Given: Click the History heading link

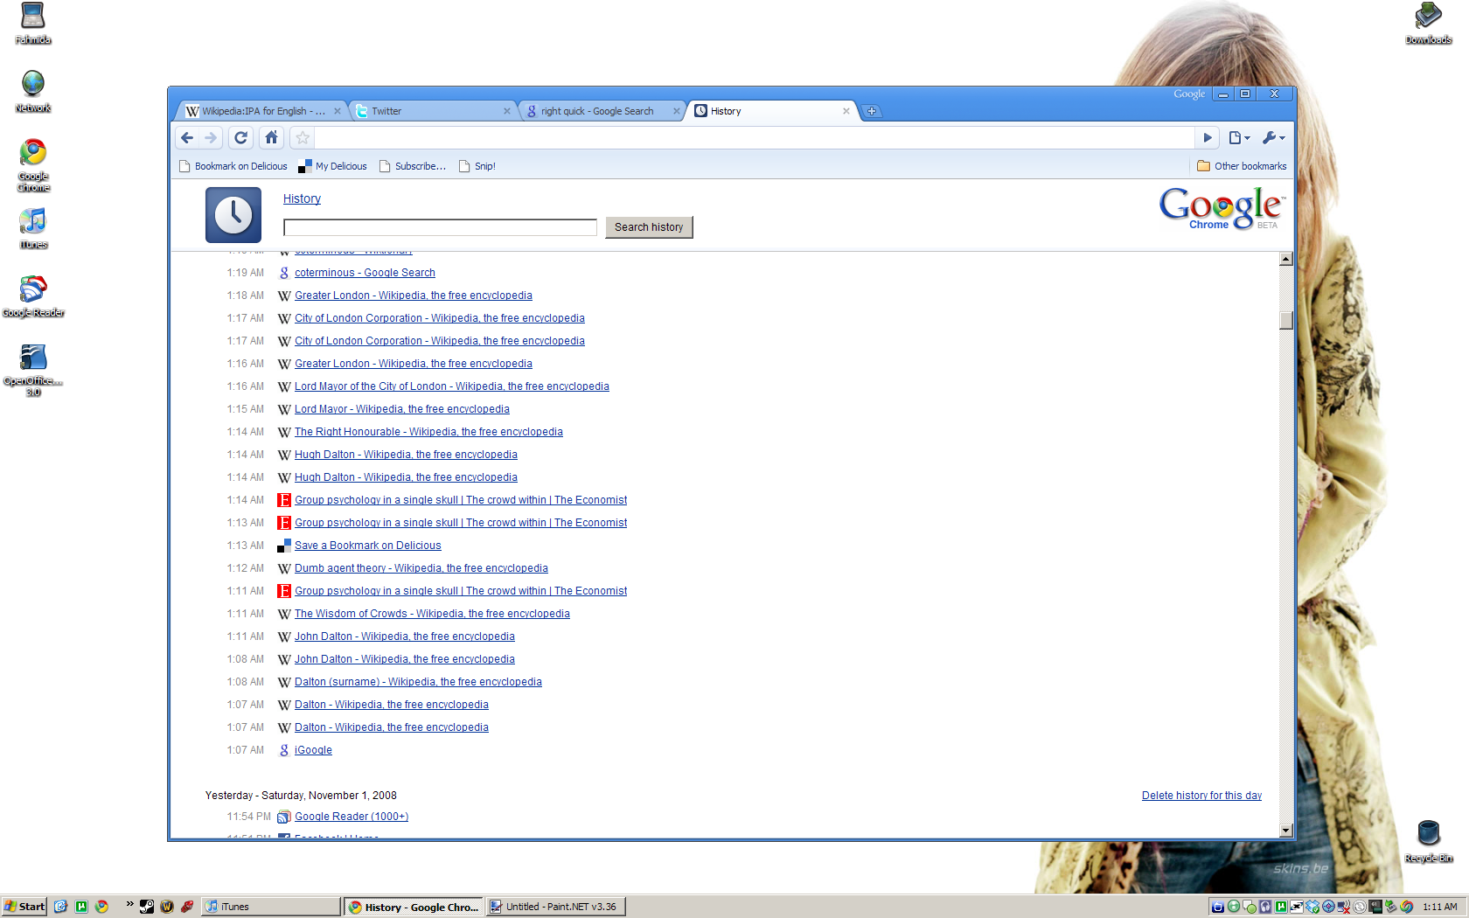Looking at the screenshot, I should pyautogui.click(x=302, y=198).
